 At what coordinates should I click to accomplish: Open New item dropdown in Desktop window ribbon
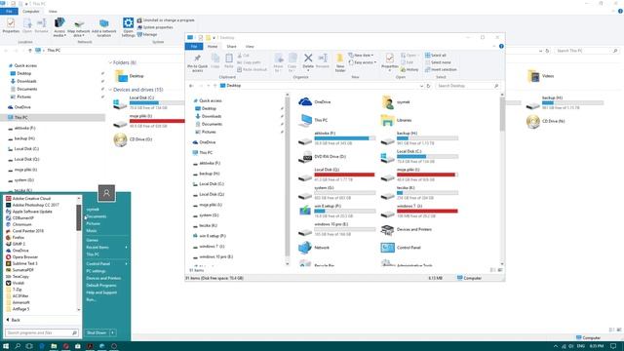coord(361,56)
